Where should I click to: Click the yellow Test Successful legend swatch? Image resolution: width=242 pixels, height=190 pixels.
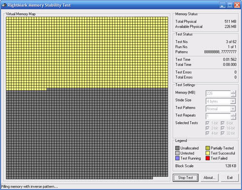coord(208,153)
